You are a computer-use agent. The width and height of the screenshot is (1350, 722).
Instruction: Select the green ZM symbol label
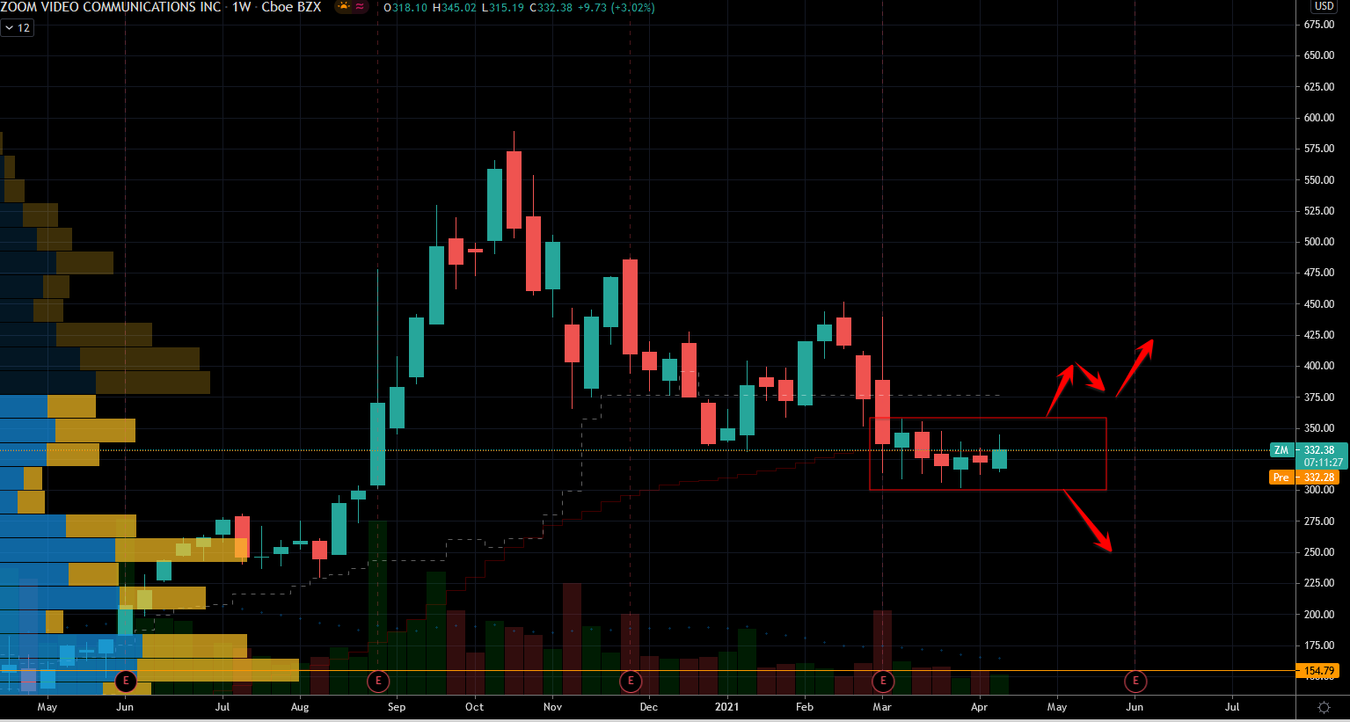(x=1281, y=450)
